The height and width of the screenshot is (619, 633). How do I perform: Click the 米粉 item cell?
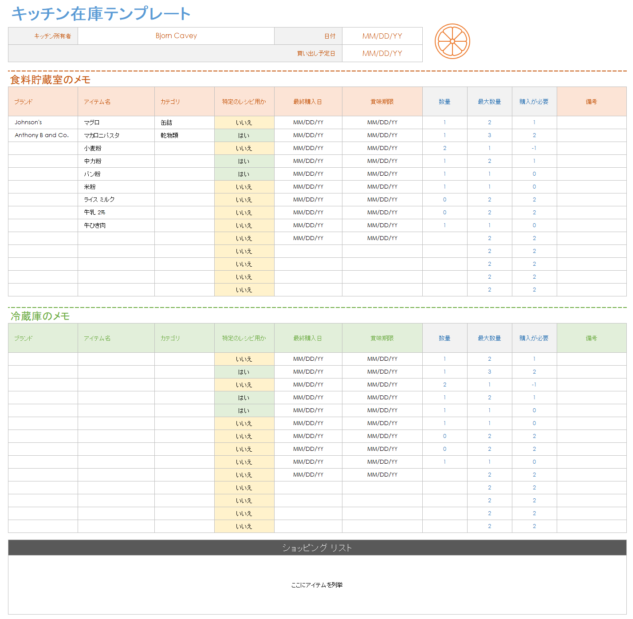116,187
